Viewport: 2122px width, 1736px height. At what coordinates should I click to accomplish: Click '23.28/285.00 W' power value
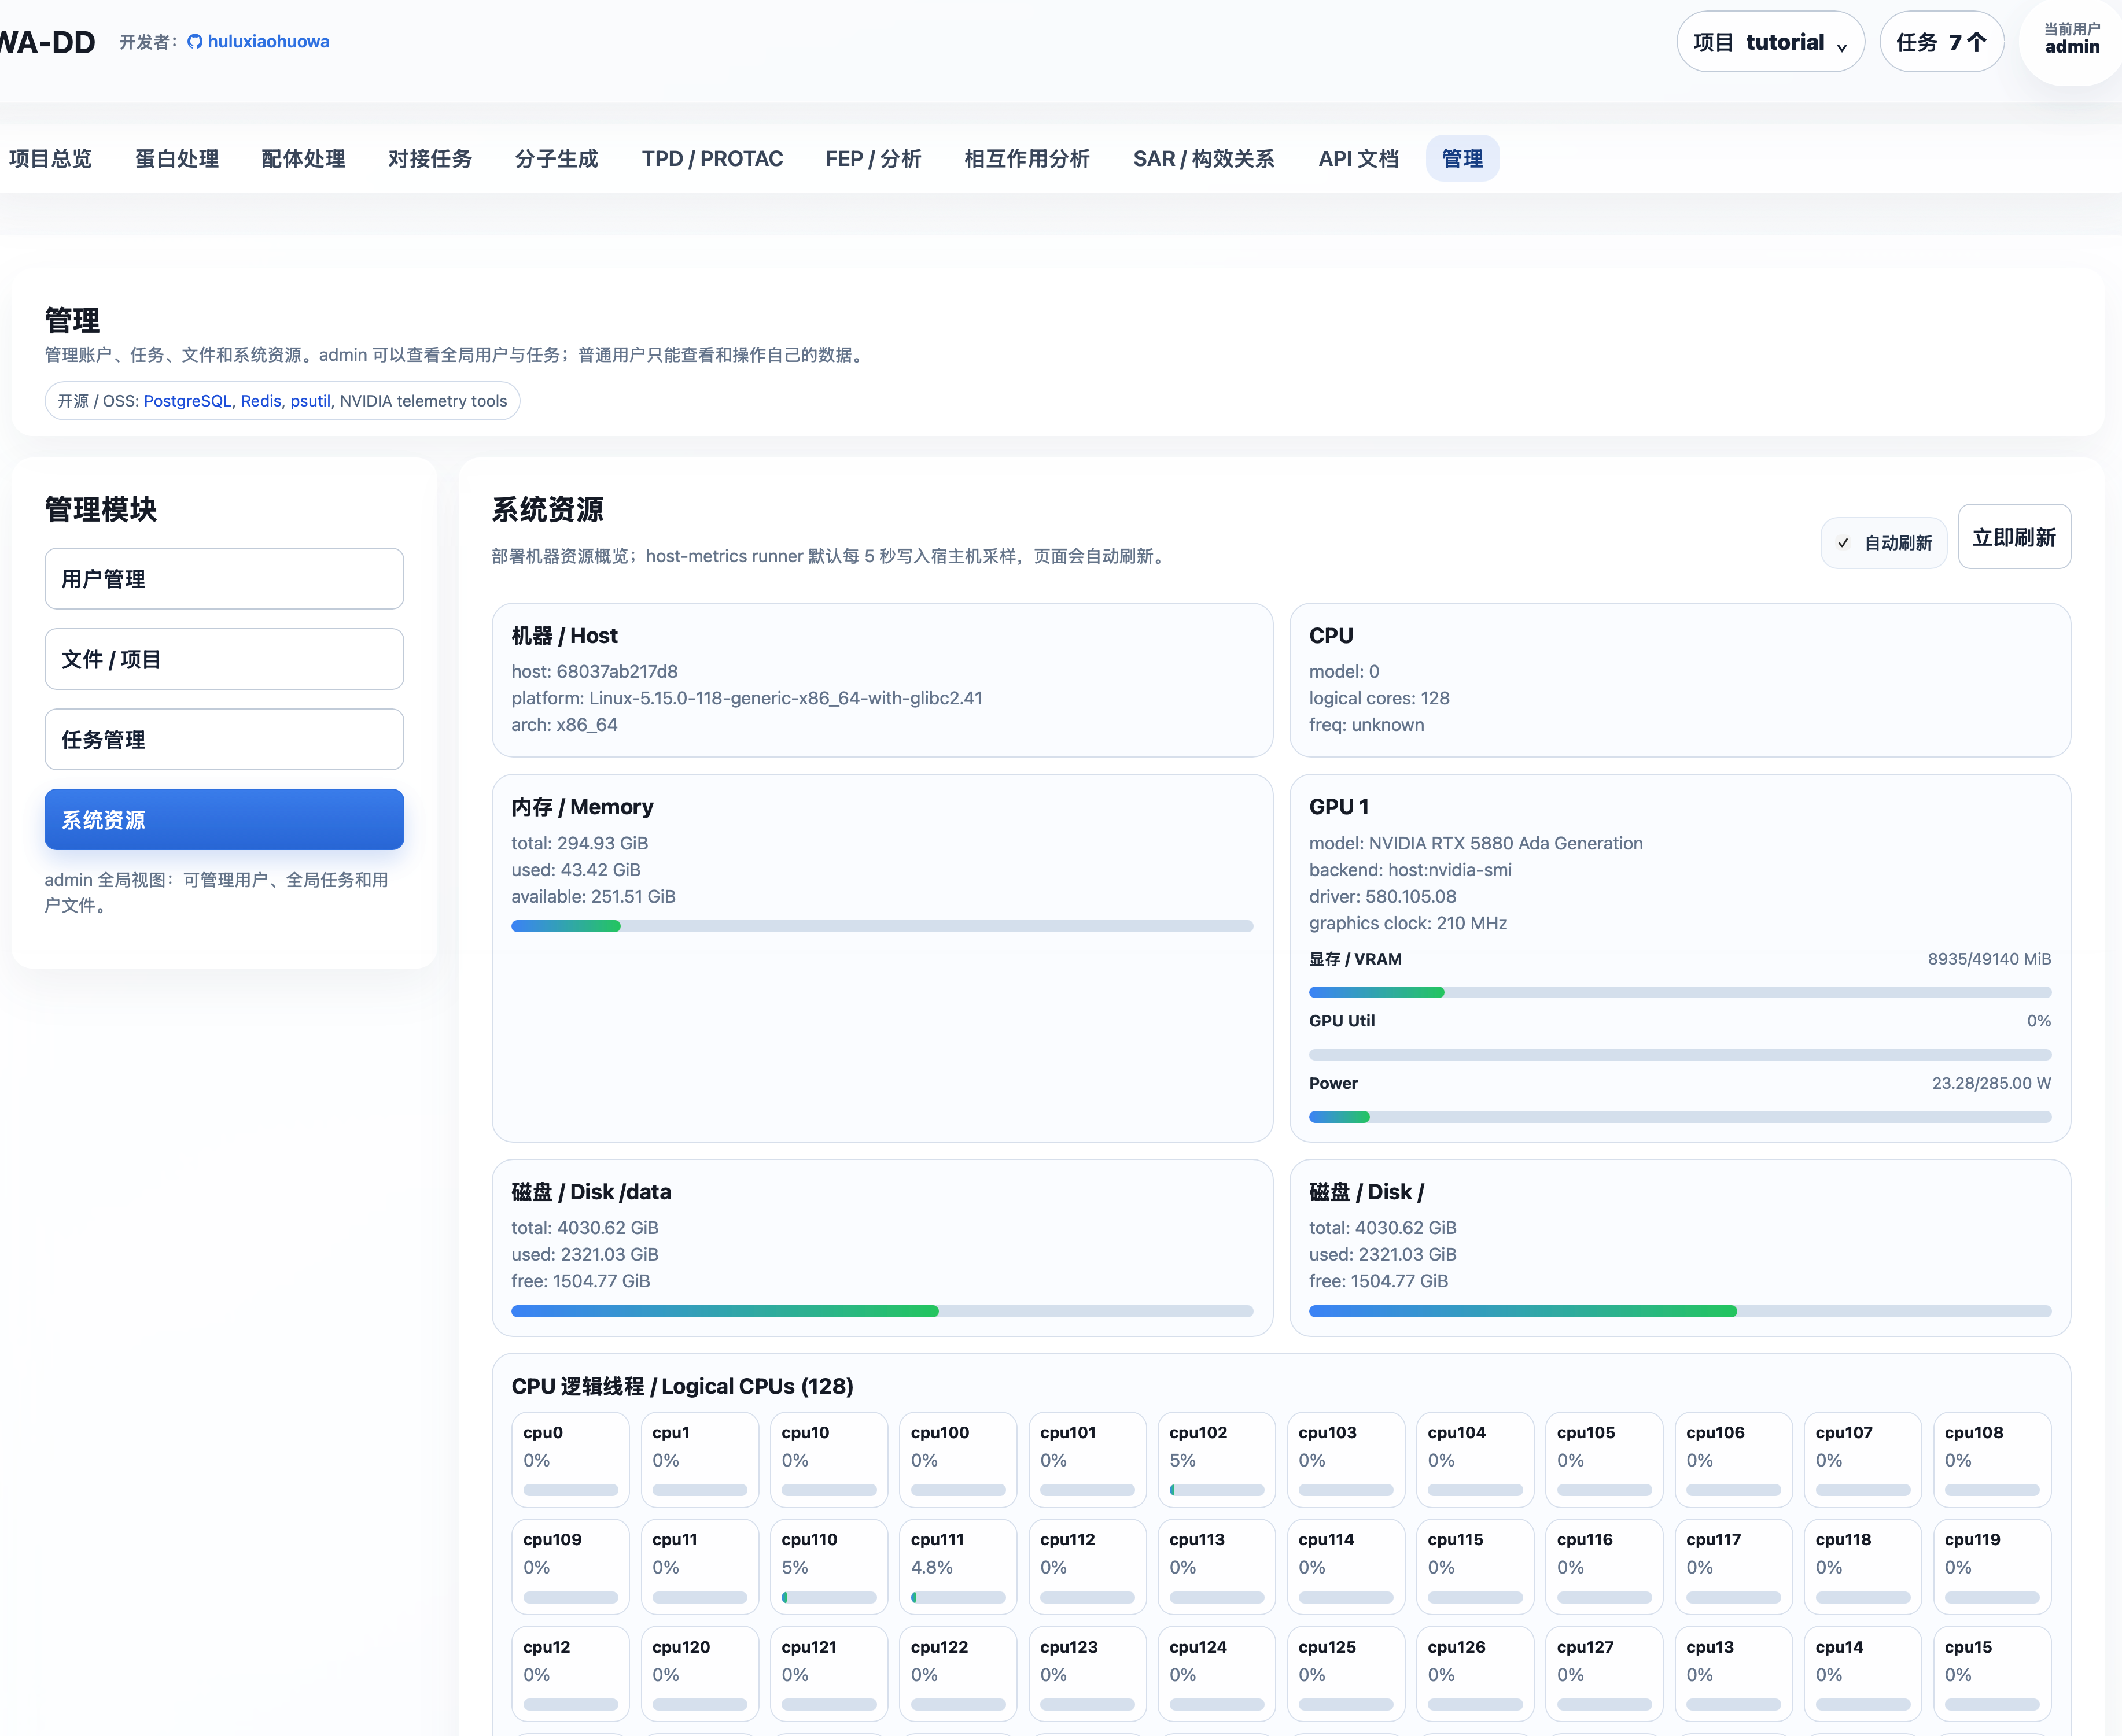point(1991,1083)
